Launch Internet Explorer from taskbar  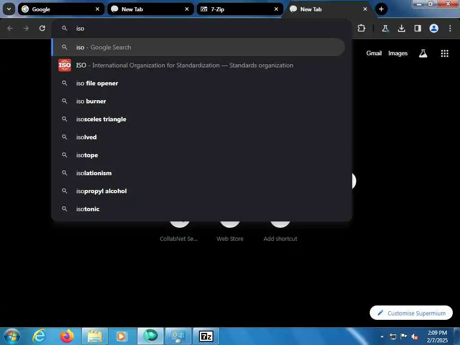click(x=40, y=336)
